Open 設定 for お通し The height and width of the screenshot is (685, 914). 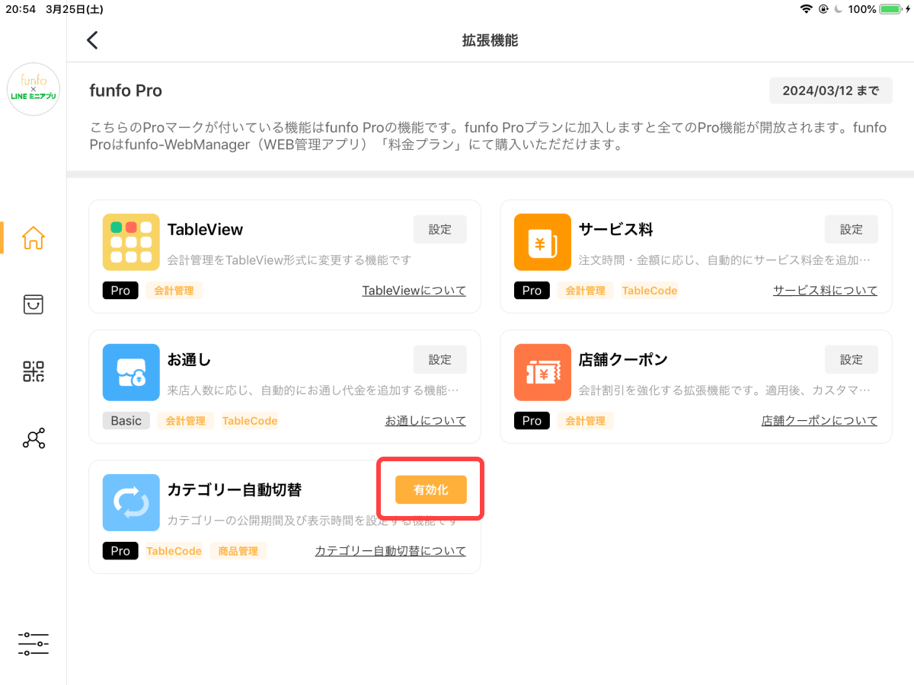click(440, 360)
